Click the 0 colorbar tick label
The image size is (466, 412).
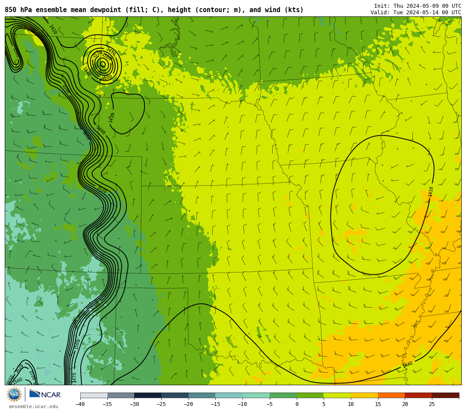[x=297, y=404]
